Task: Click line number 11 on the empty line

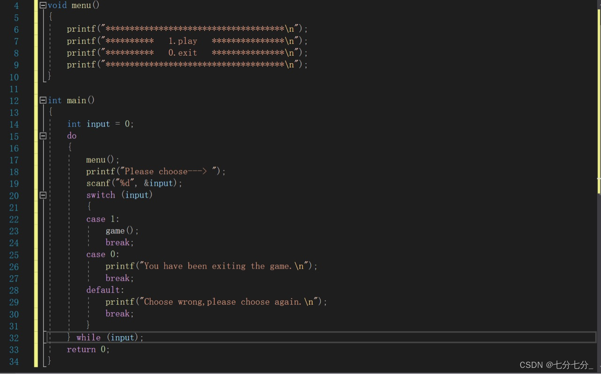Action: 14,89
